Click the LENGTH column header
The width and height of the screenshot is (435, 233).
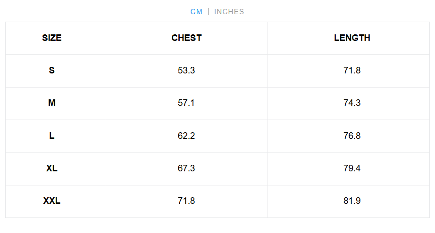click(352, 38)
